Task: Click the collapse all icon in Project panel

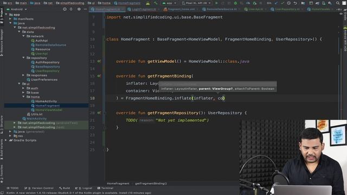Action: (71, 9)
